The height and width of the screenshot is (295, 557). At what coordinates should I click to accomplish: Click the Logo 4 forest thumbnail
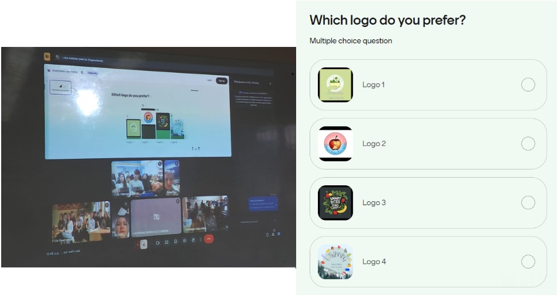click(335, 262)
